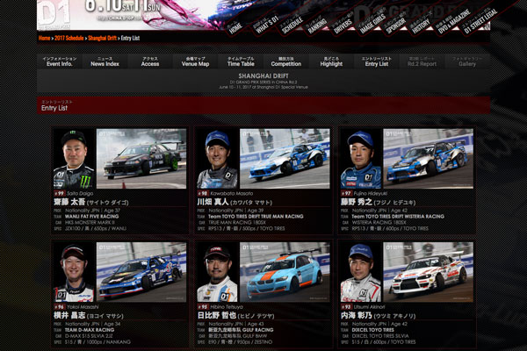The width and height of the screenshot is (527, 351).
Task: Open the Time Table tab
Action: pyautogui.click(x=241, y=61)
